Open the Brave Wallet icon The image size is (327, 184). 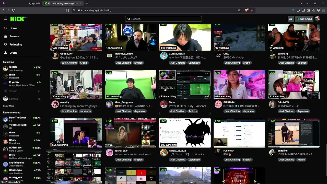point(308,10)
